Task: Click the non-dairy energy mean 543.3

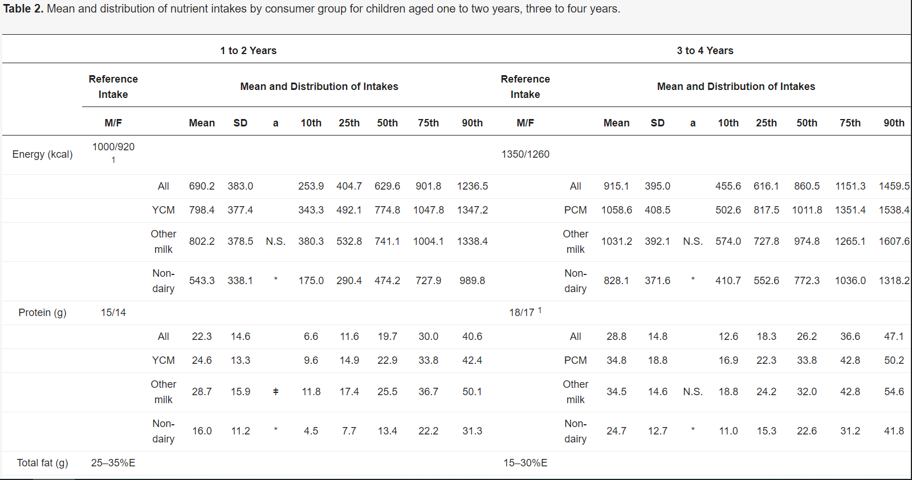Action: click(202, 281)
